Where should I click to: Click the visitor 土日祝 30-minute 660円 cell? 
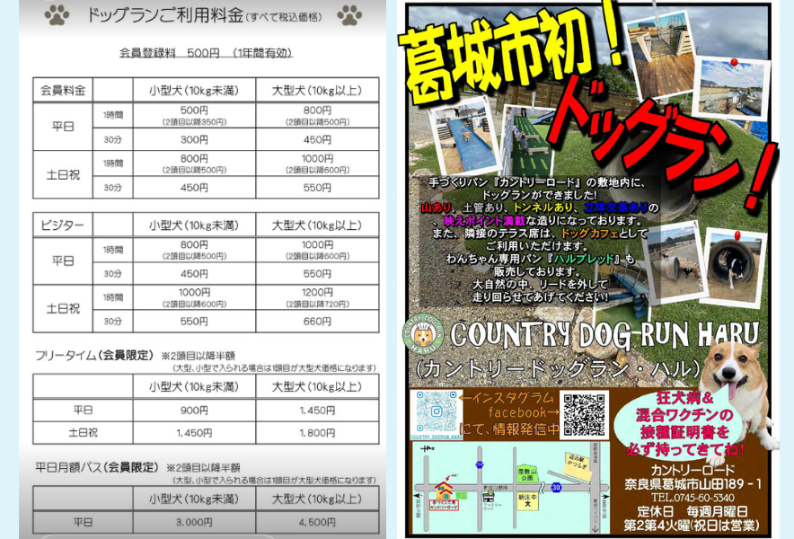tap(317, 322)
